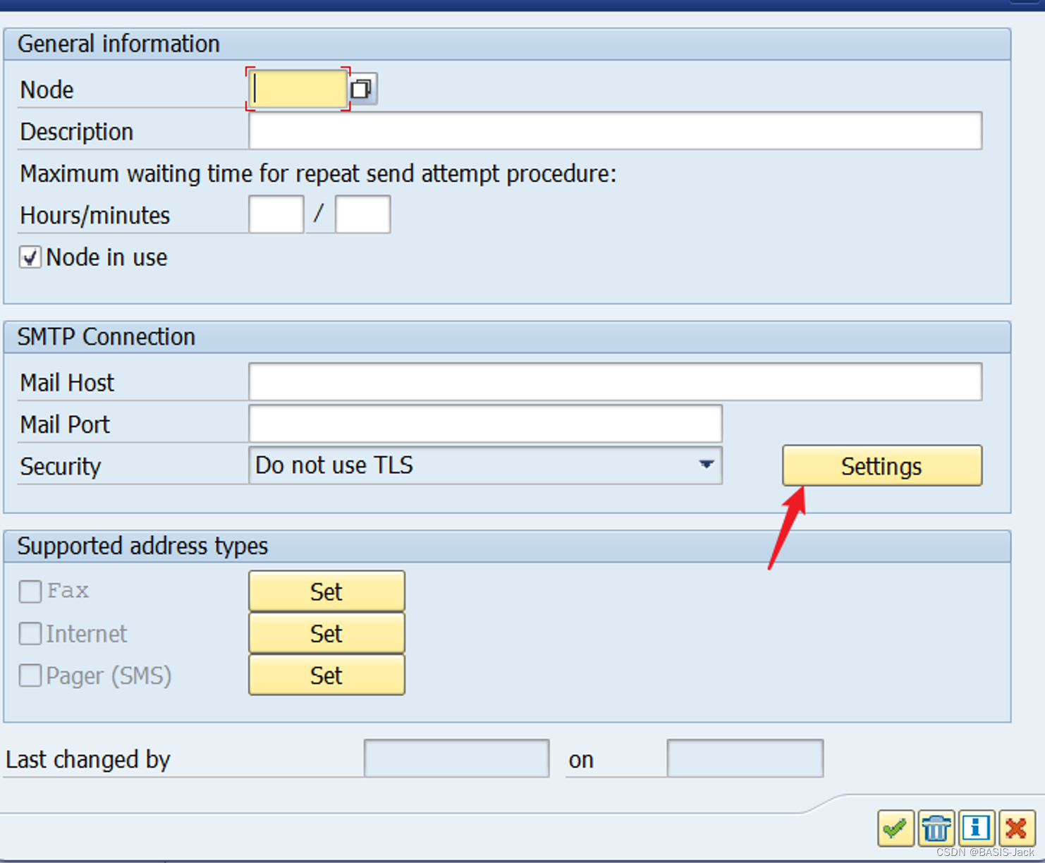Select the Maximum waiting time label text
1045x863 pixels.
tap(318, 173)
